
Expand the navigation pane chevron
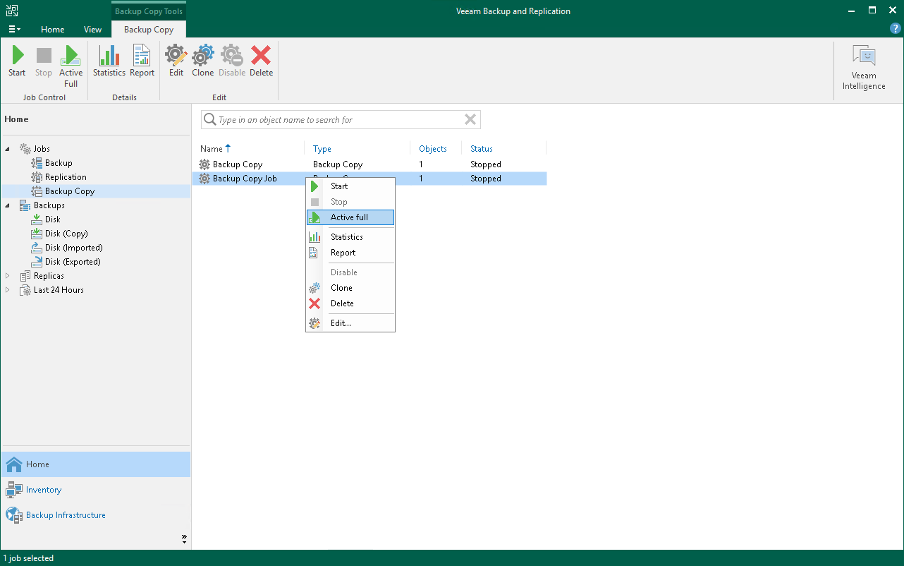tap(184, 538)
